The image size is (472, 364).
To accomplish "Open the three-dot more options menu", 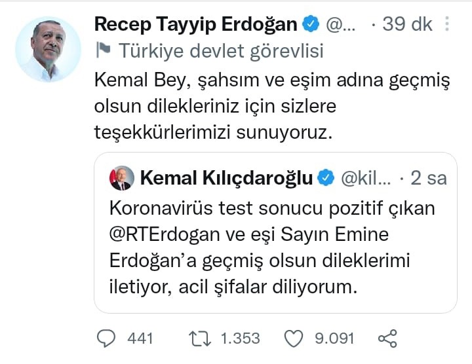I will 447,24.
